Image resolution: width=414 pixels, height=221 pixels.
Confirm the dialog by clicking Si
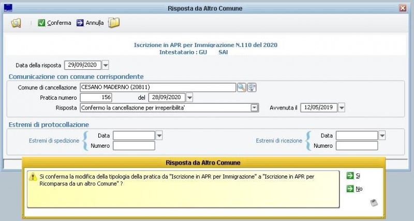pos(353,176)
